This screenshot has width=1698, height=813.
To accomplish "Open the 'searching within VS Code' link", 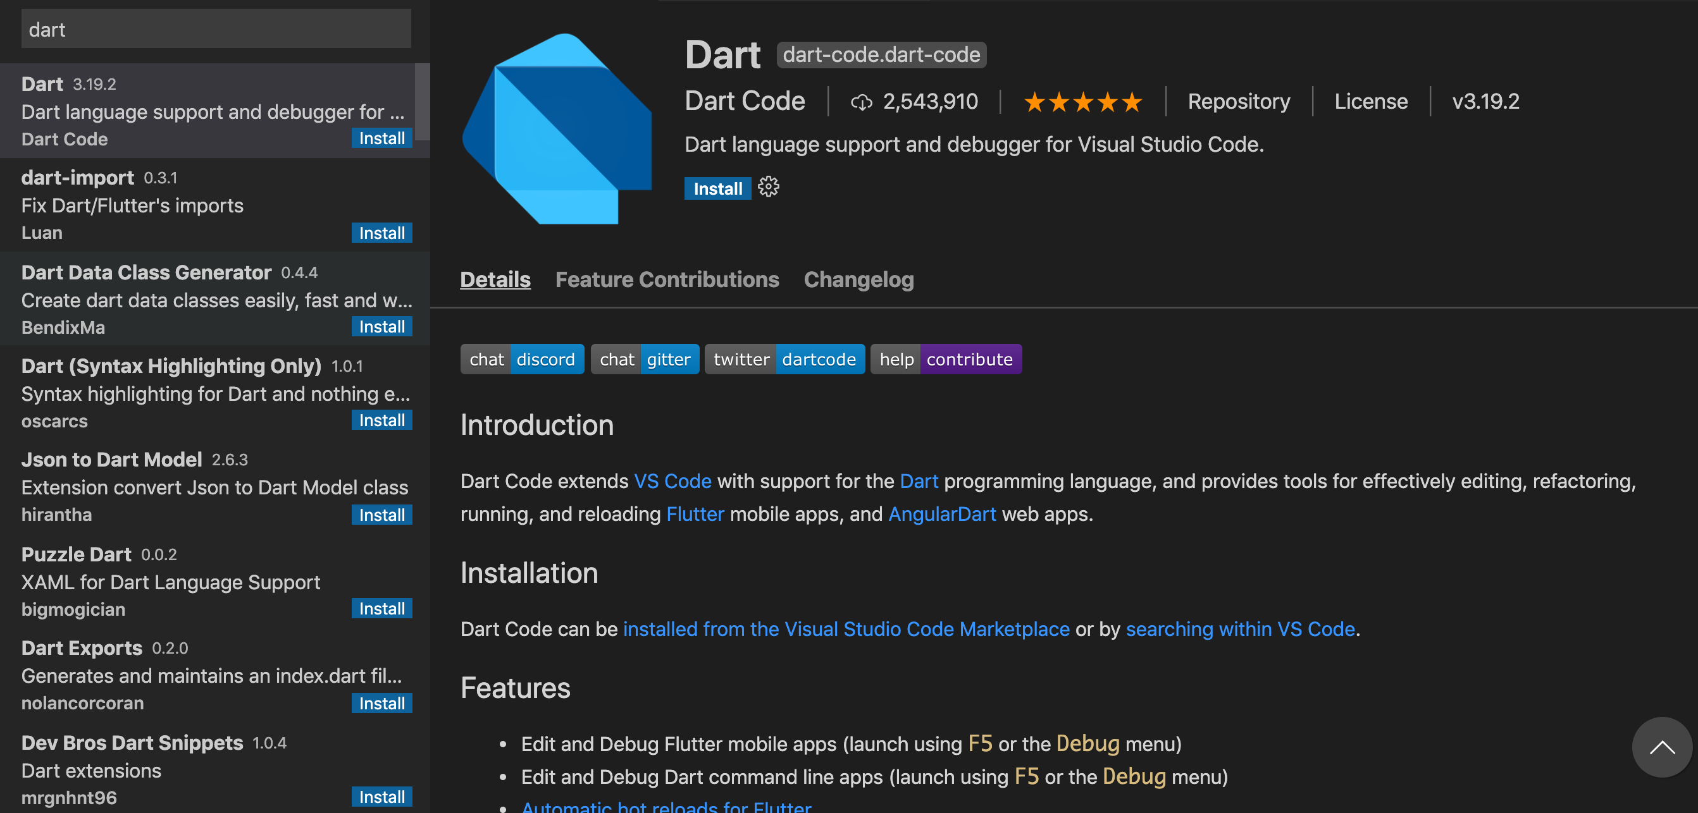I will tap(1240, 628).
